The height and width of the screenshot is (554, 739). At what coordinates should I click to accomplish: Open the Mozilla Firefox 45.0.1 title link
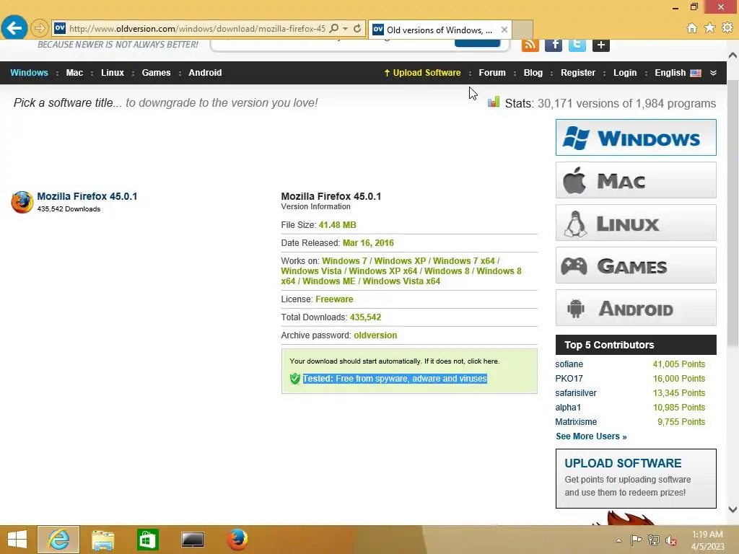87,196
